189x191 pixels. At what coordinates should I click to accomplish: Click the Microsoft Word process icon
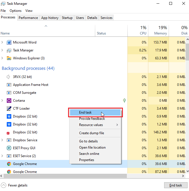pyautogui.click(x=9, y=42)
